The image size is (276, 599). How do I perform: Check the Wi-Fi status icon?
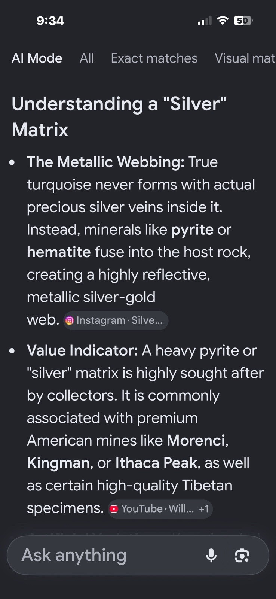click(x=223, y=21)
